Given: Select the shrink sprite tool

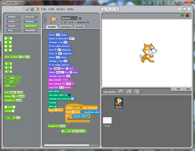Looking at the screenshot, I should pos(117,9).
